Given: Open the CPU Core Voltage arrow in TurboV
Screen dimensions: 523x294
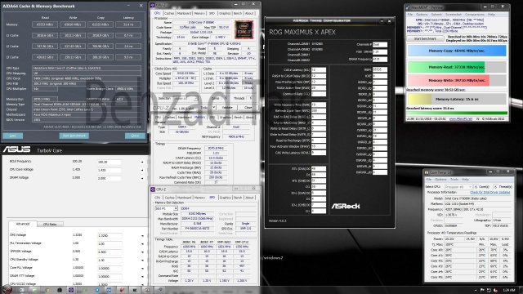Looking at the screenshot, I should pos(142,171).
